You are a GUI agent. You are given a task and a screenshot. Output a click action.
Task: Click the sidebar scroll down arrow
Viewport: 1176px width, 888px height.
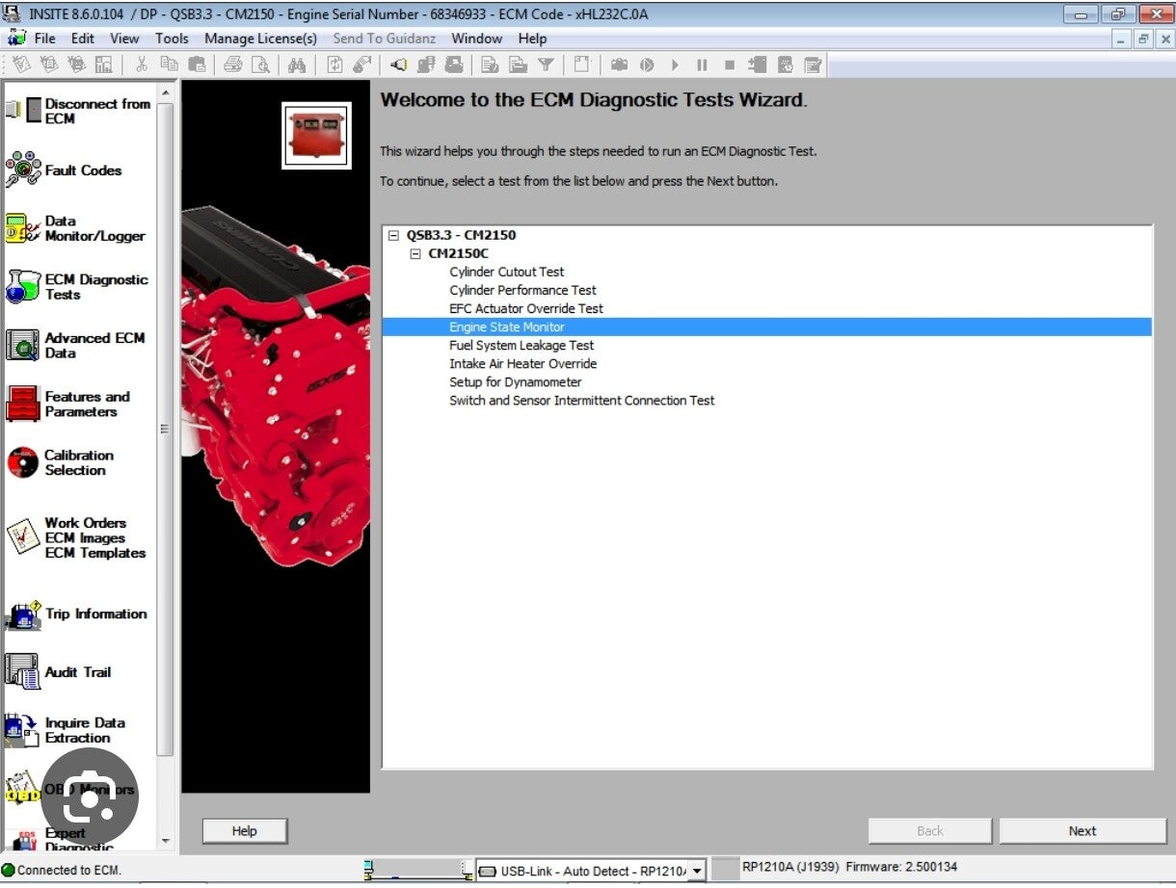165,841
